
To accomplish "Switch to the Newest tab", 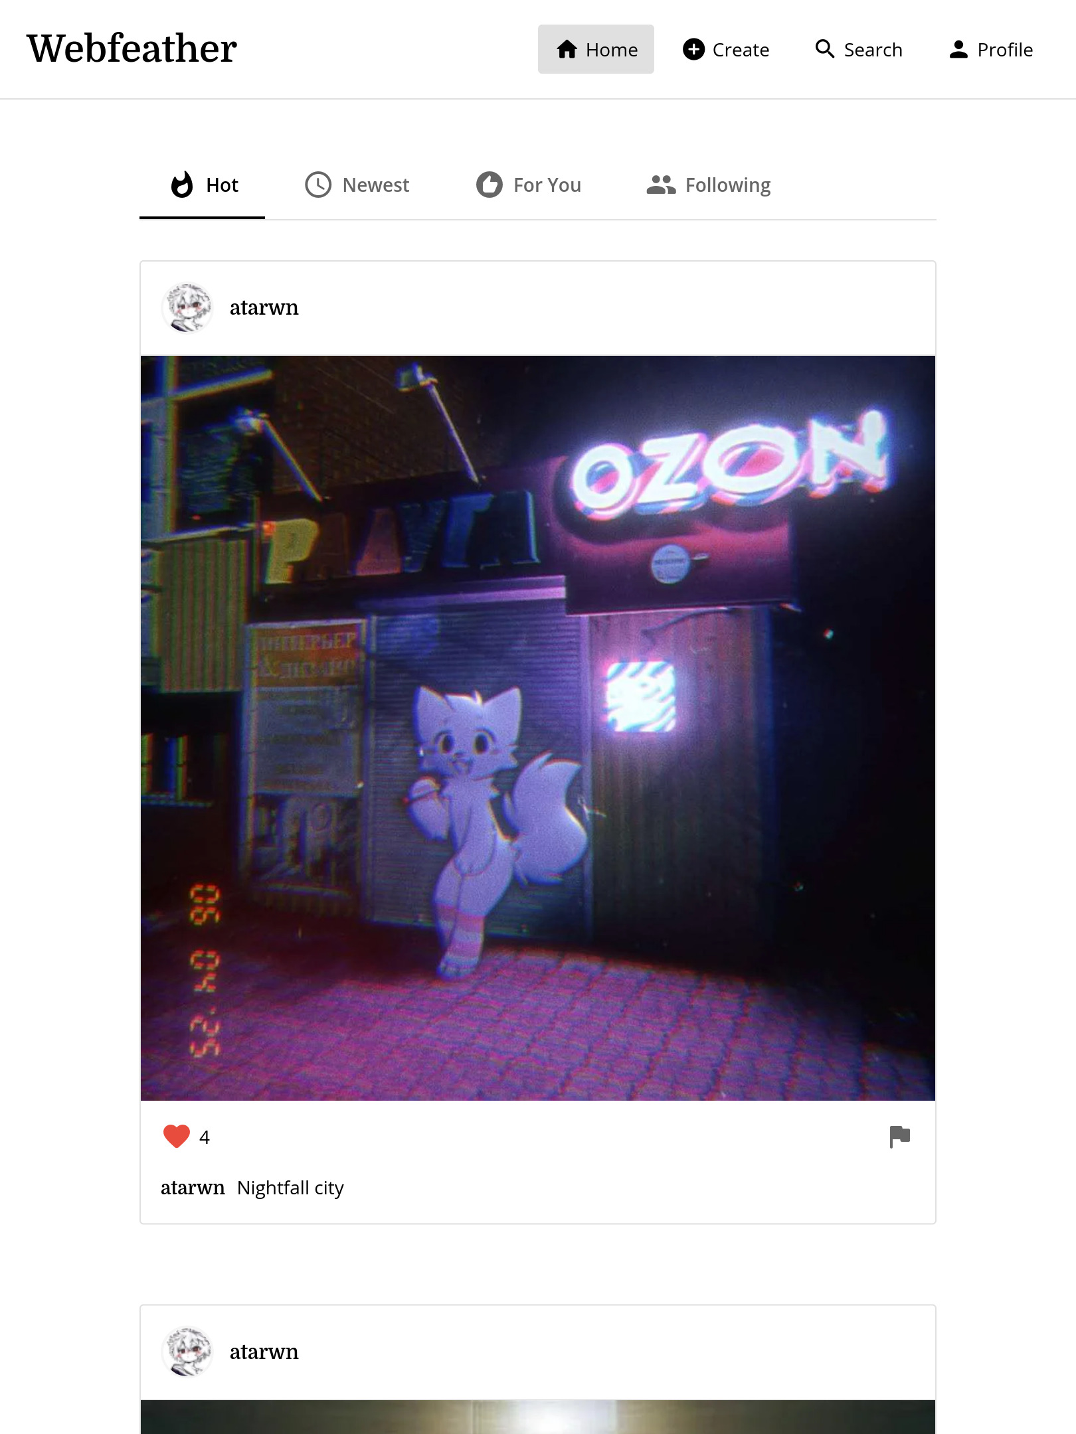I will [357, 185].
